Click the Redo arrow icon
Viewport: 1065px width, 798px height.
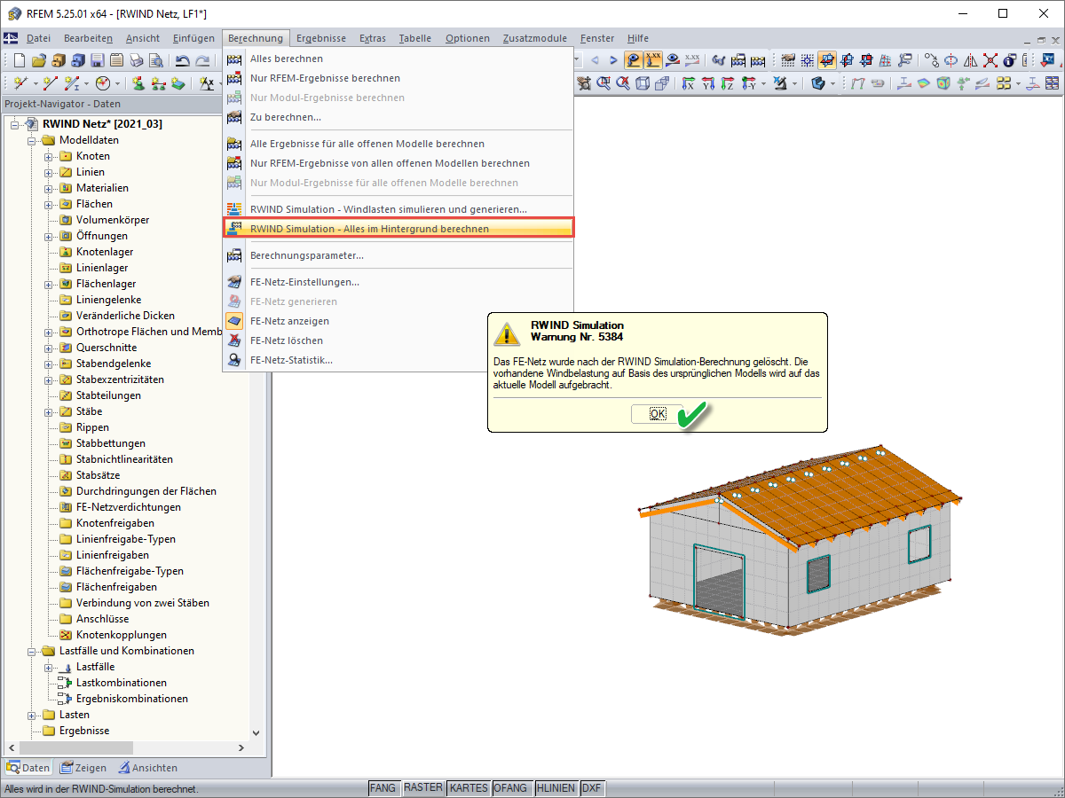pos(202,61)
